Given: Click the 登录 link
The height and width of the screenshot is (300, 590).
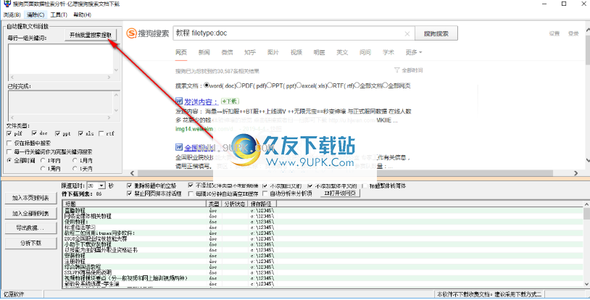Looking at the screenshot, I should pos(573,33).
